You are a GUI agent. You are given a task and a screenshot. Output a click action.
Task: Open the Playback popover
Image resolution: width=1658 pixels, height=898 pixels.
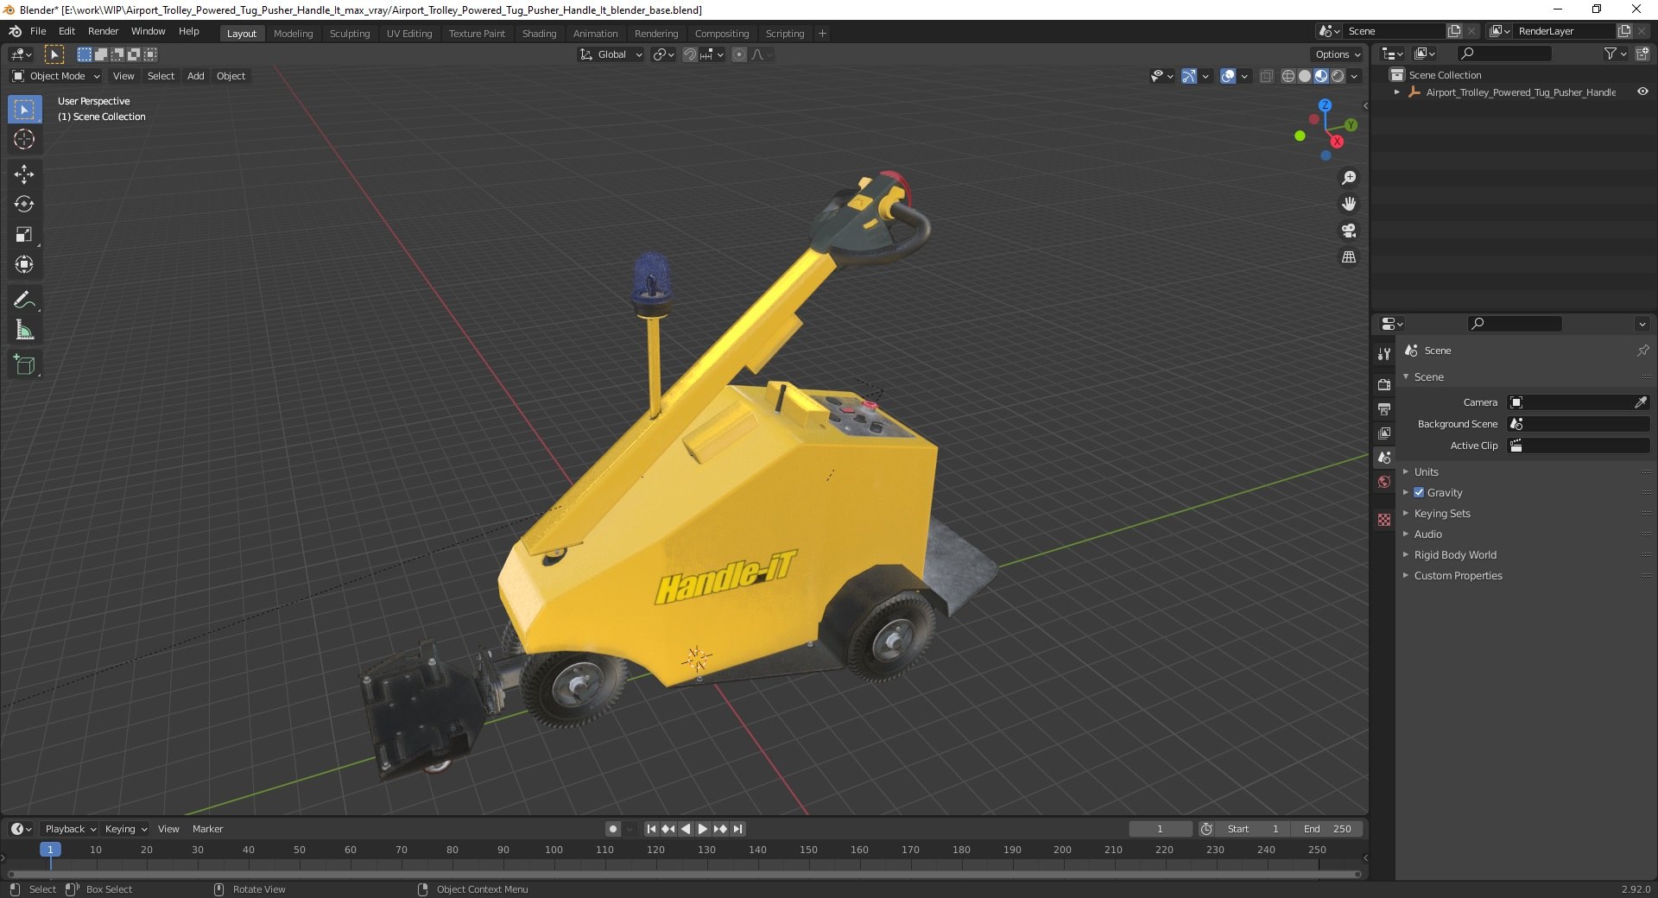(x=70, y=829)
